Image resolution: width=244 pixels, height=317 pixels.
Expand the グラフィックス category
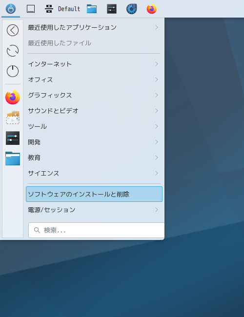click(94, 95)
